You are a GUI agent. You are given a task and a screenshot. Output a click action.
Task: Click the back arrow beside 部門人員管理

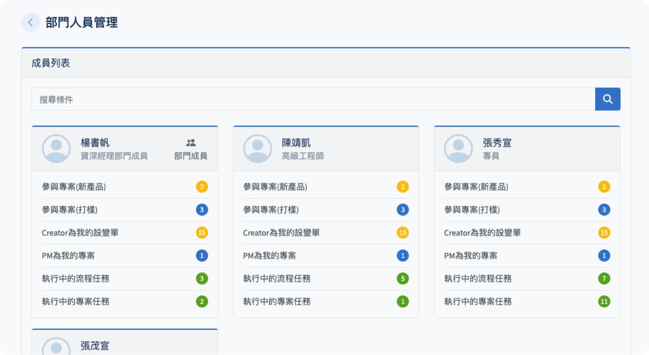[x=31, y=22]
